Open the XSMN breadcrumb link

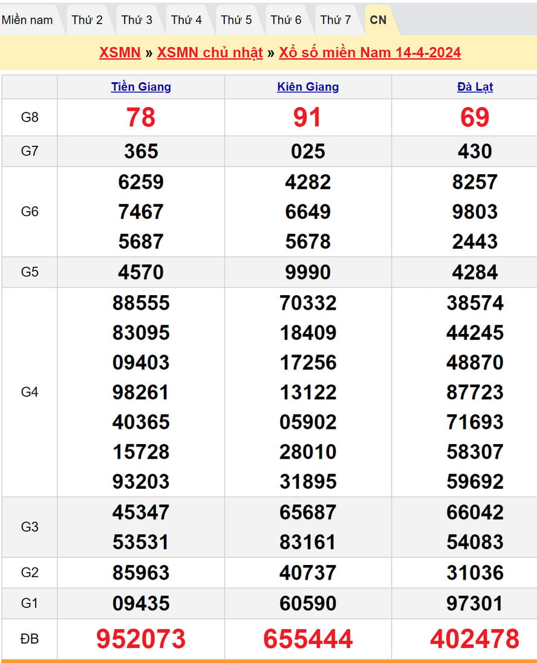(x=120, y=53)
